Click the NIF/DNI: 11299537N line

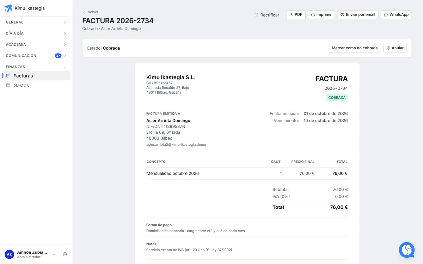tap(166, 126)
